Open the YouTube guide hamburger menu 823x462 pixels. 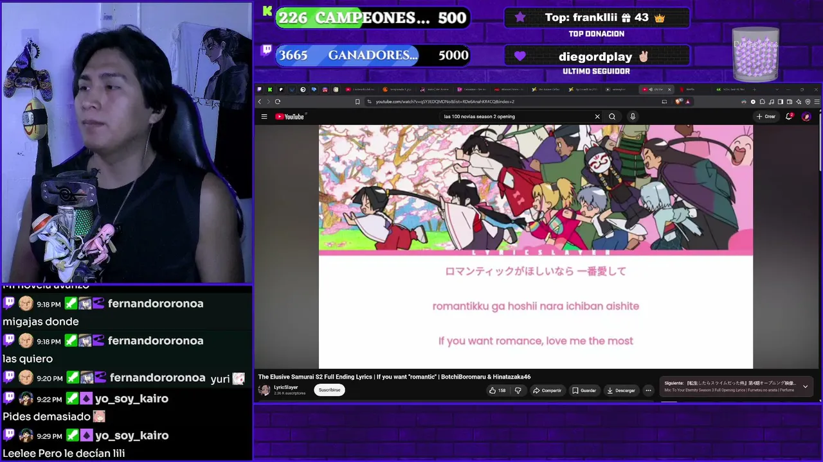pyautogui.click(x=264, y=117)
